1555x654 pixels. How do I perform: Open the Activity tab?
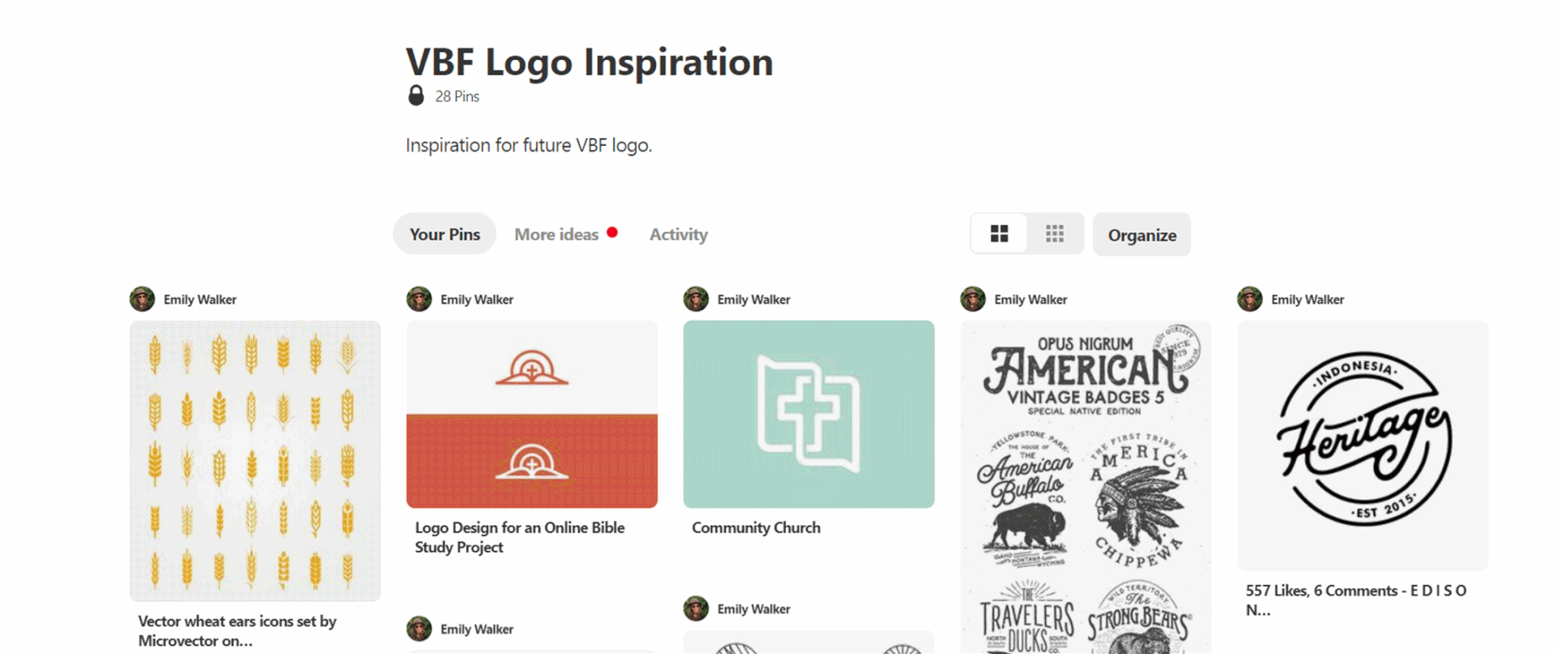coord(678,235)
